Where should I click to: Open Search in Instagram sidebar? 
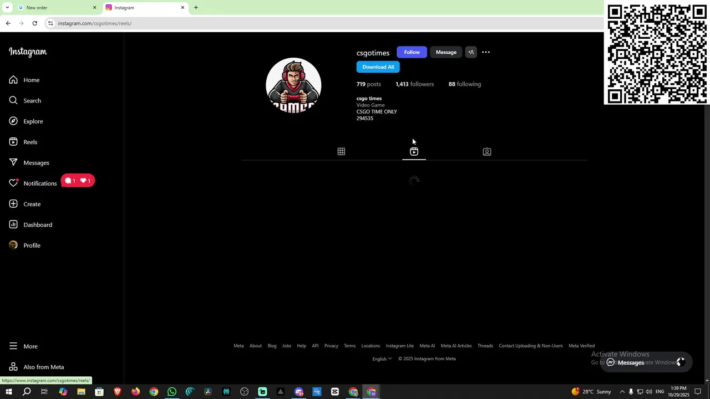[25, 100]
